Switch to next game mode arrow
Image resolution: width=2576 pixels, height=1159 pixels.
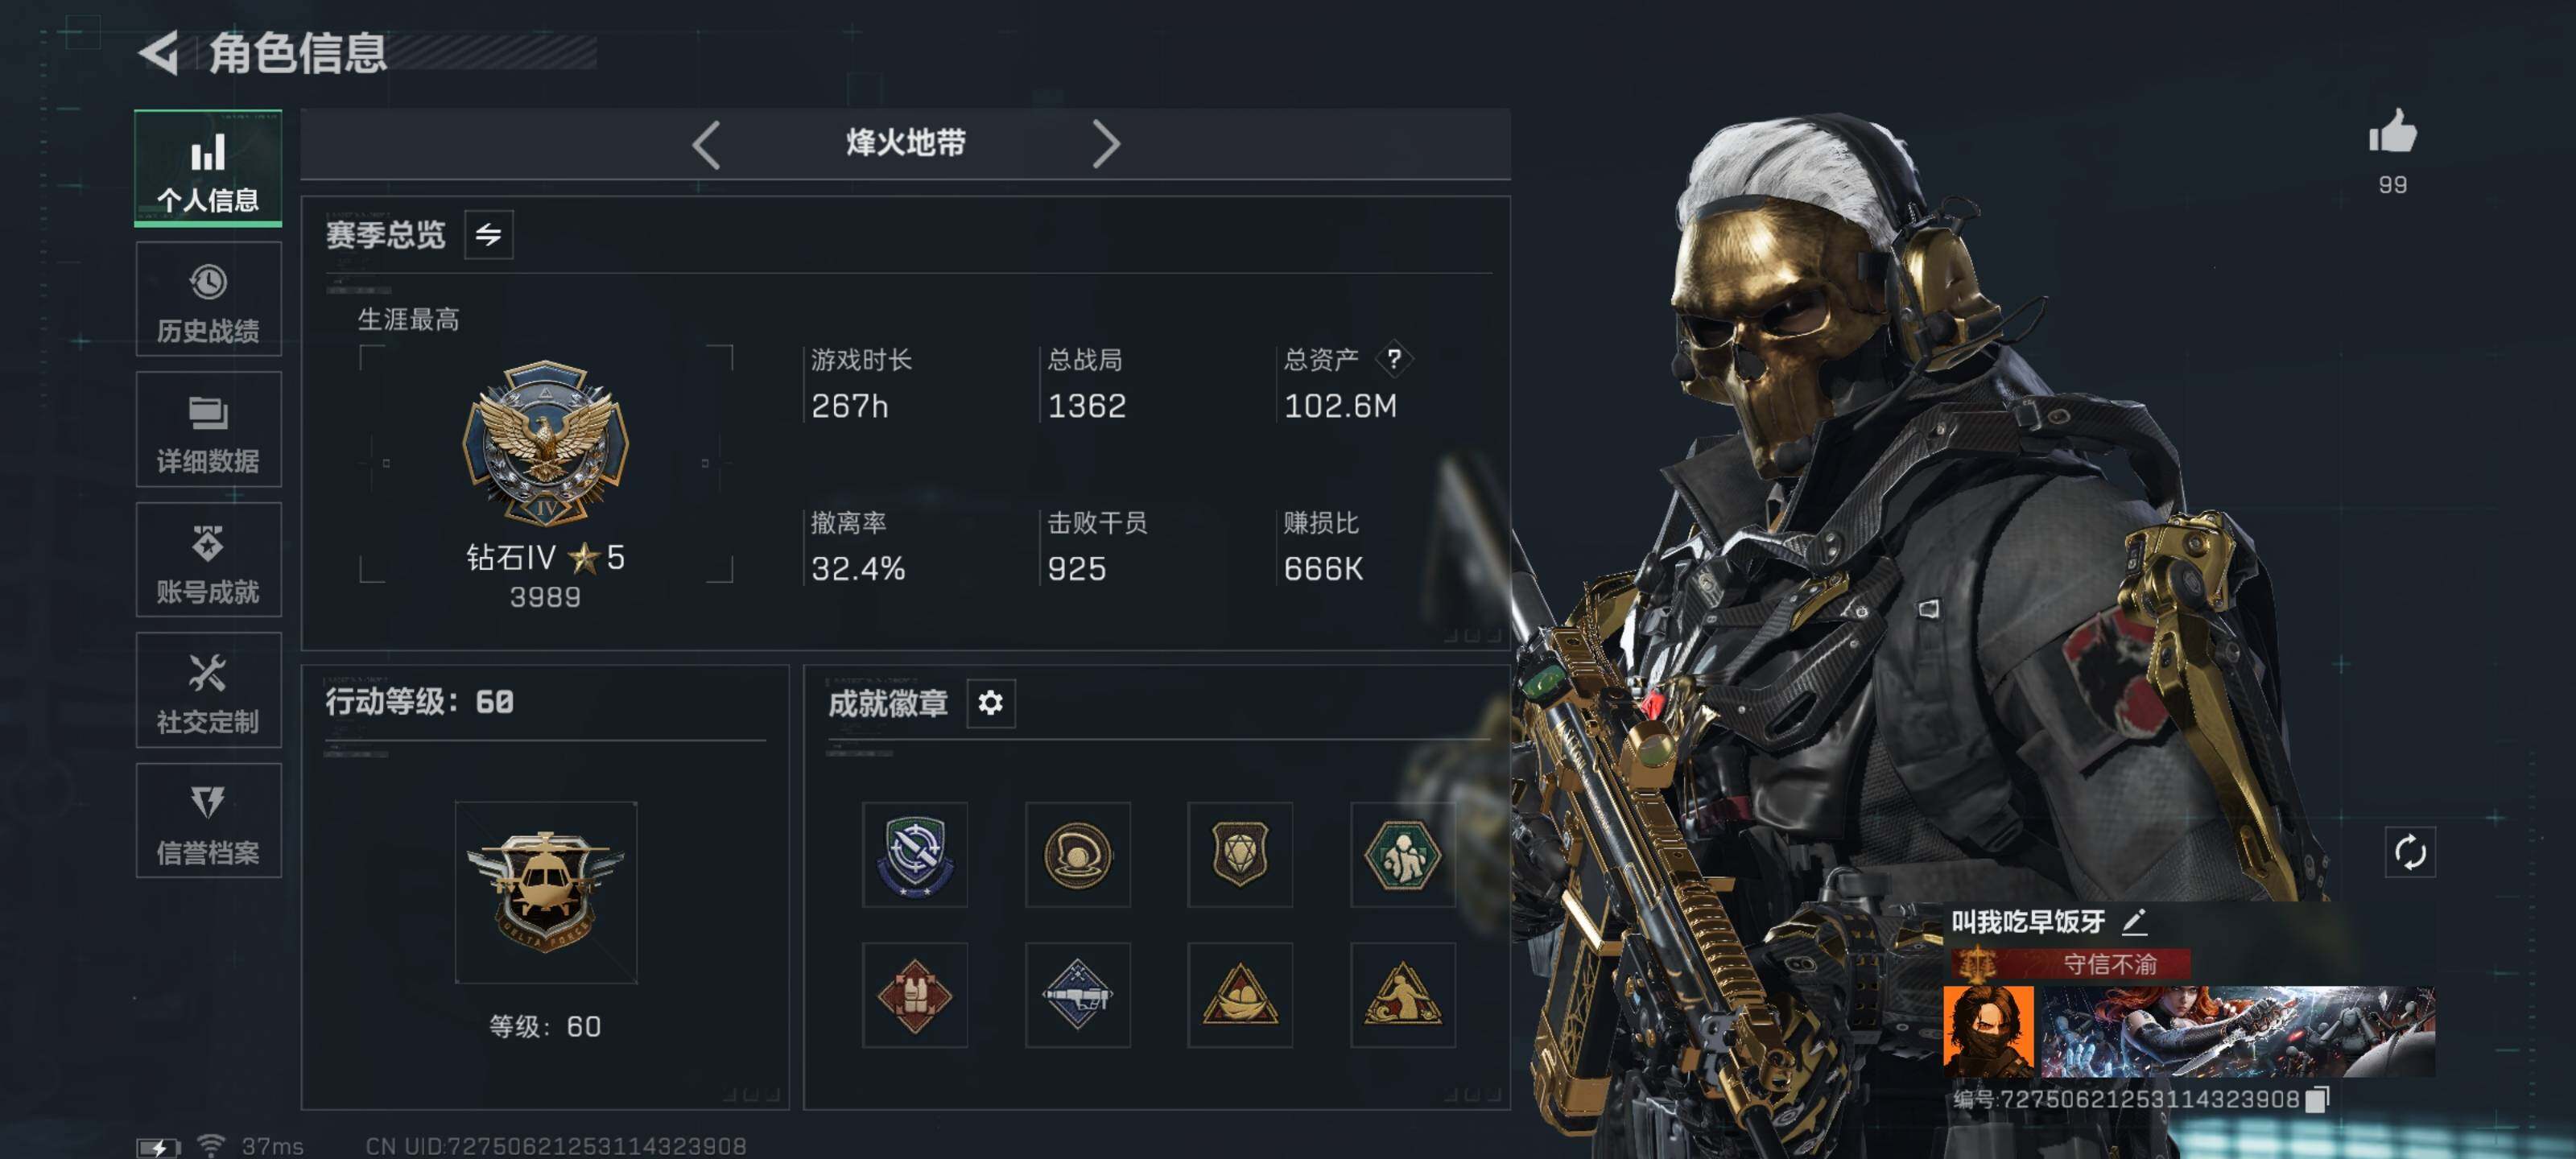[x=1105, y=144]
